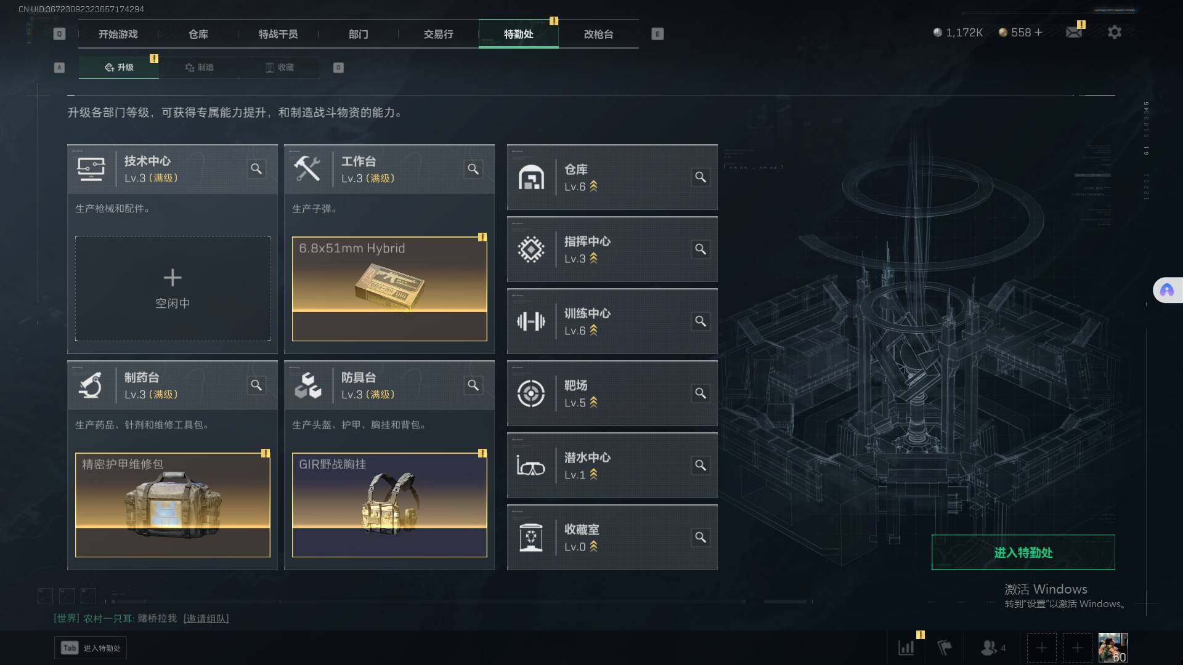Open the mail envelope icon
Image resolution: width=1183 pixels, height=665 pixels.
pos(1074,32)
